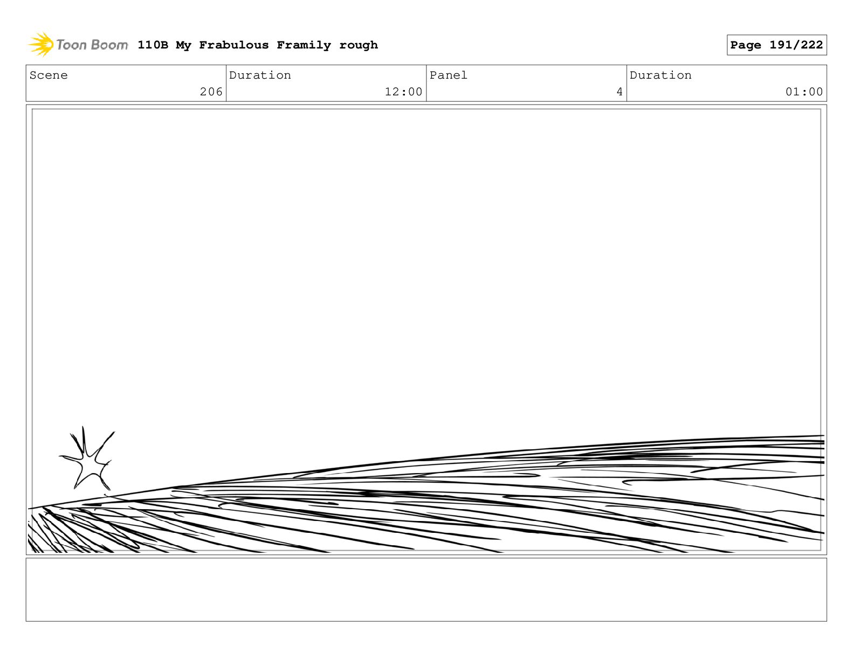Viewport: 853px width, 660px height.
Task: Click panel duration value '01:00'
Action: coord(804,92)
